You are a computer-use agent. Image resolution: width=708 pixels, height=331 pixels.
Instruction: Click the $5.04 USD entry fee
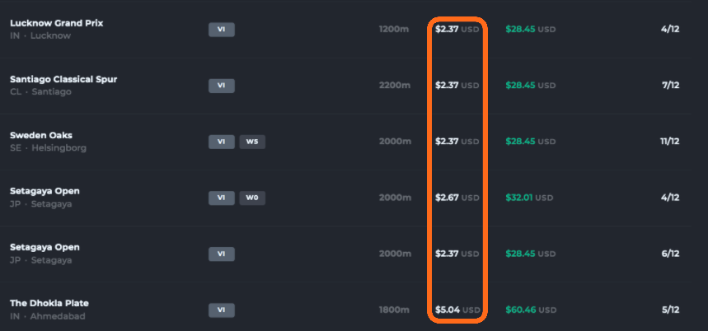point(457,310)
